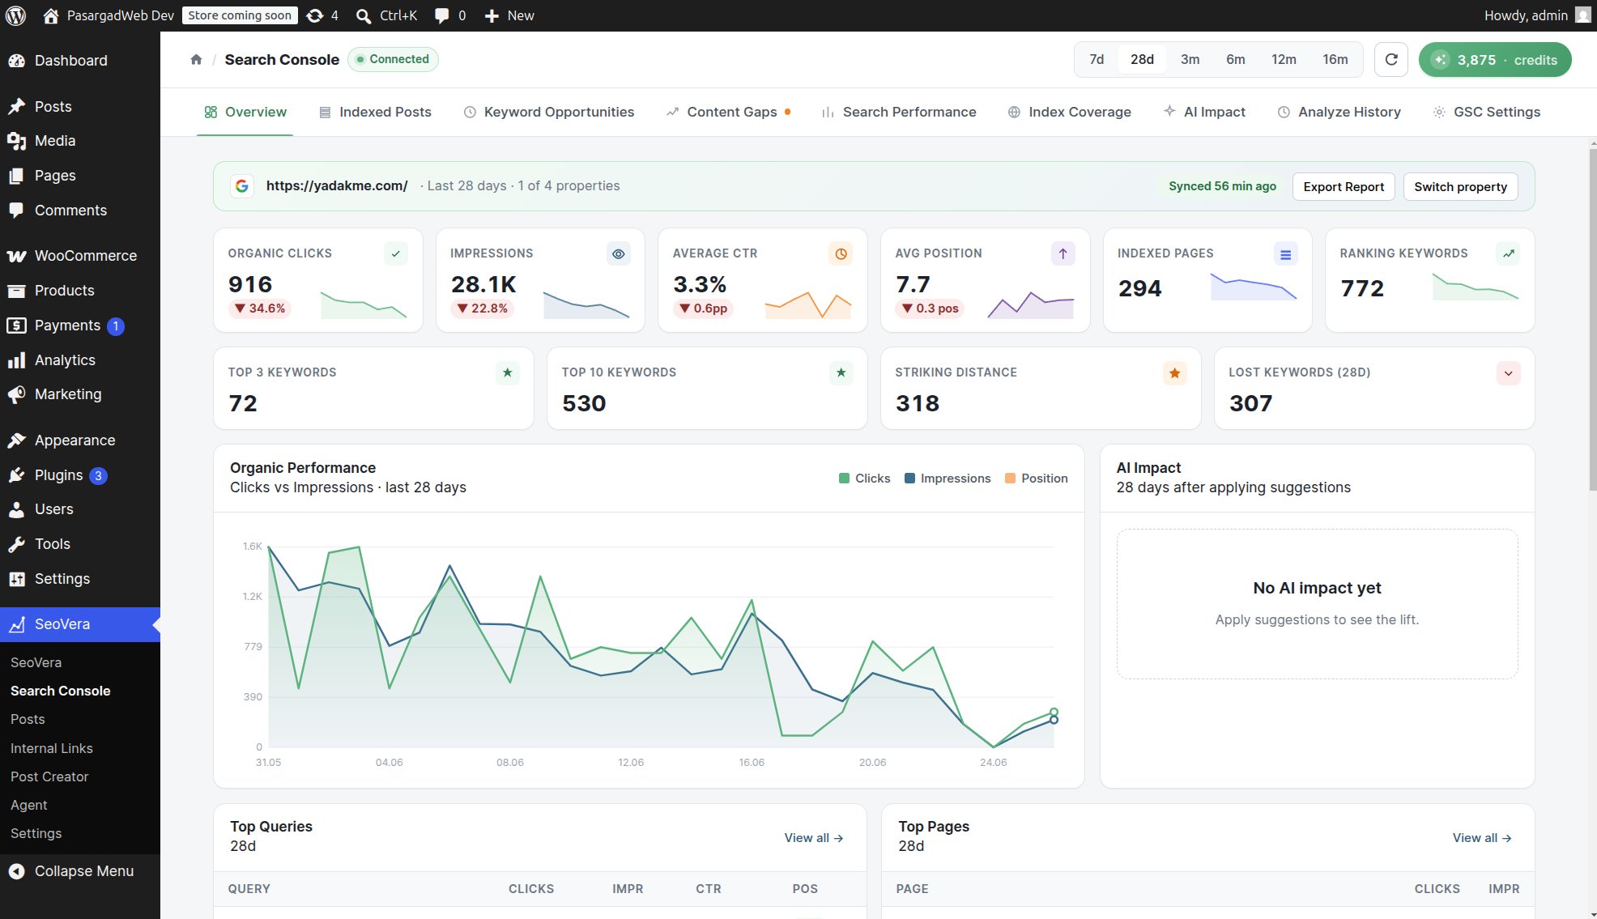
Task: Click the Google logo icon beside yadakme.com
Action: click(241, 186)
